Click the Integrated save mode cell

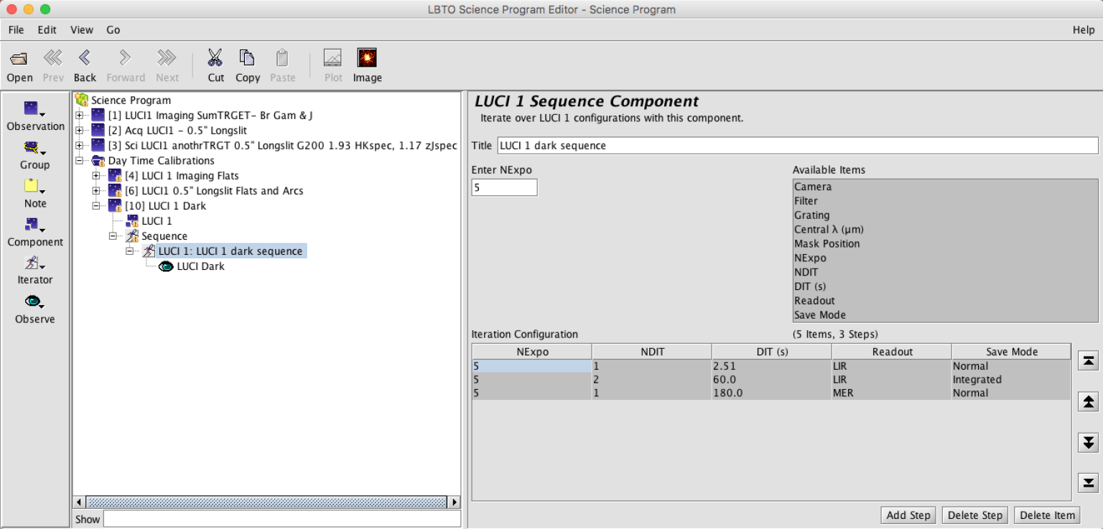pos(1011,380)
